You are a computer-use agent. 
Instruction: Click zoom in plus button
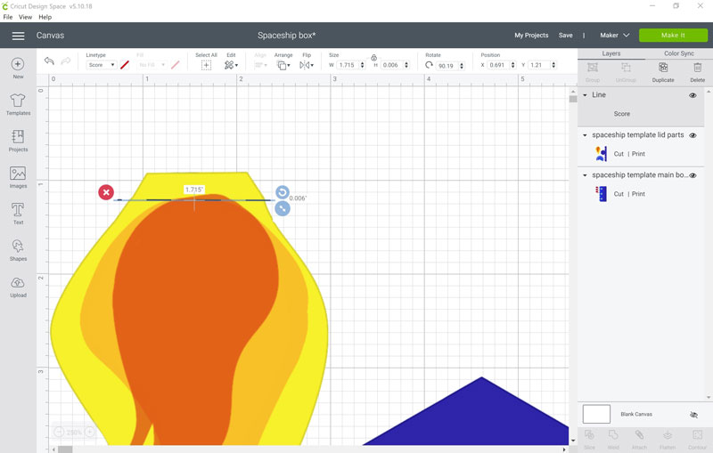point(90,432)
